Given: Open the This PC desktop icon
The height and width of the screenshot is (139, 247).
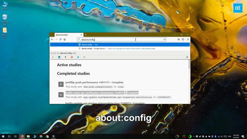Looking at the screenshot, I should 5,5.
